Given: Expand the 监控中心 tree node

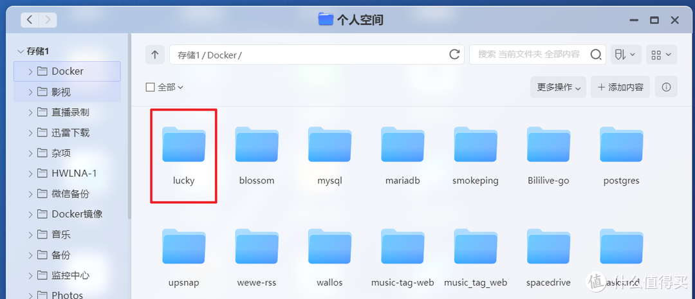Looking at the screenshot, I should pyautogui.click(x=30, y=275).
